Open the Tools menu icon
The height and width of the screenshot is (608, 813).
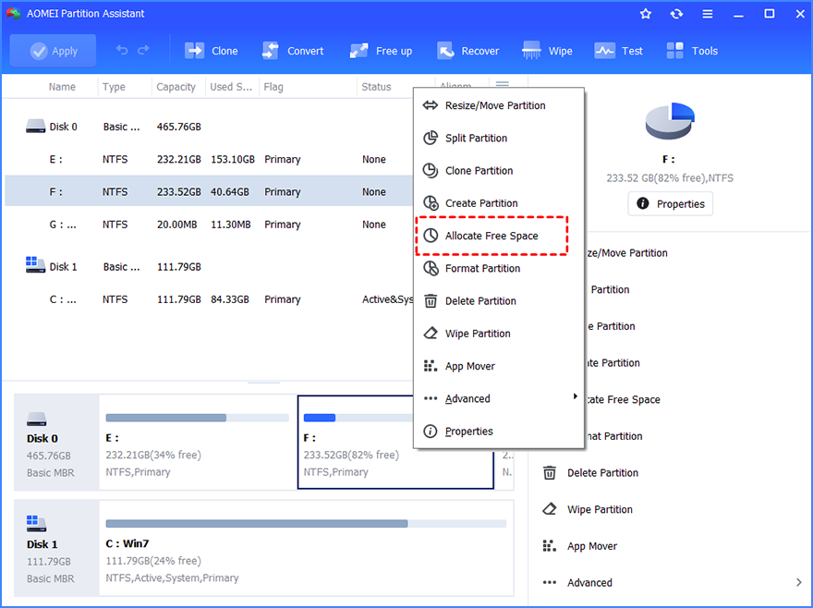(x=692, y=51)
